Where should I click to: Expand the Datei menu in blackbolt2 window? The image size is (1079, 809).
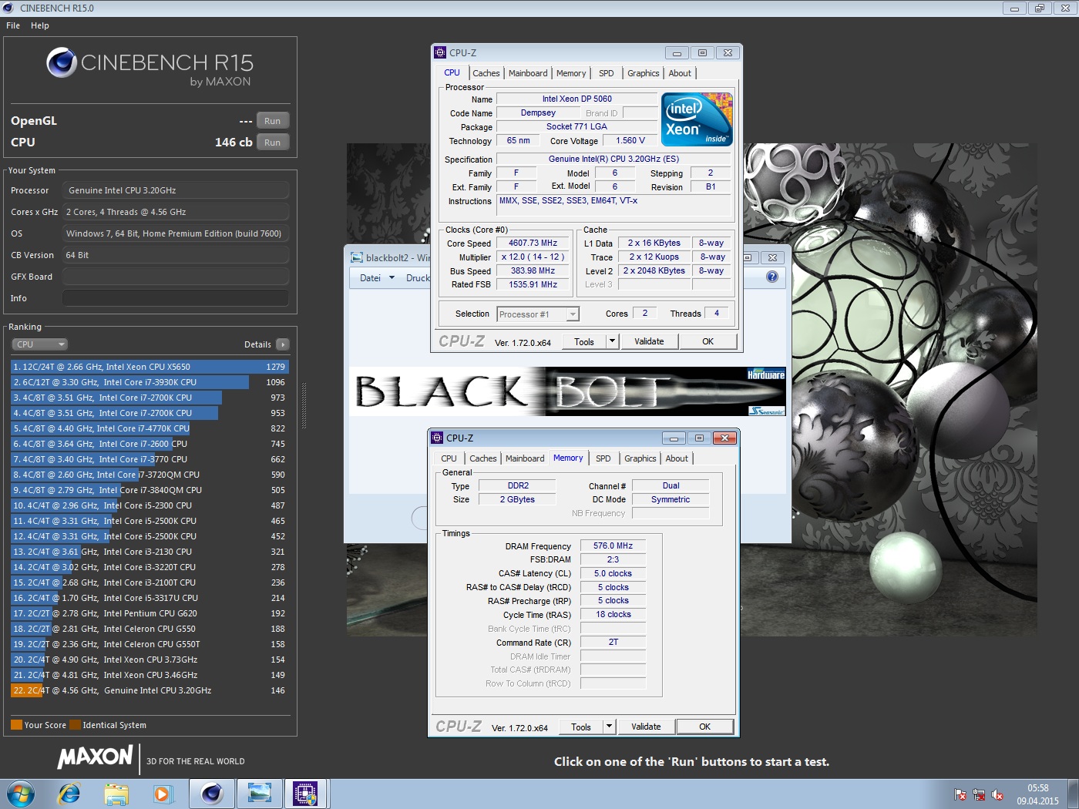pos(377,278)
